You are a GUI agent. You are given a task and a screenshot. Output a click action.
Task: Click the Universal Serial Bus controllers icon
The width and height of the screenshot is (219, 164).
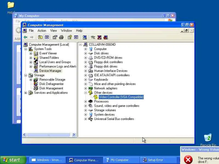coord(91,119)
